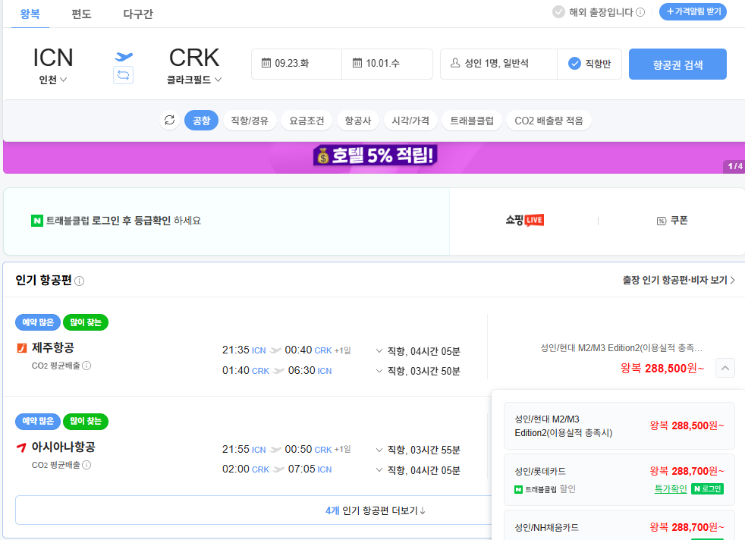Switch to the 편도 tab
Image resolution: width=745 pixels, height=540 pixels.
pyautogui.click(x=81, y=14)
